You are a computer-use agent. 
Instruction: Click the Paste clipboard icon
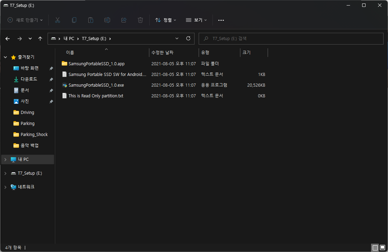[91, 20]
